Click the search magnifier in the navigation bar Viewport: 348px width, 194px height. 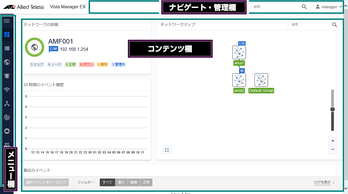click(304, 7)
